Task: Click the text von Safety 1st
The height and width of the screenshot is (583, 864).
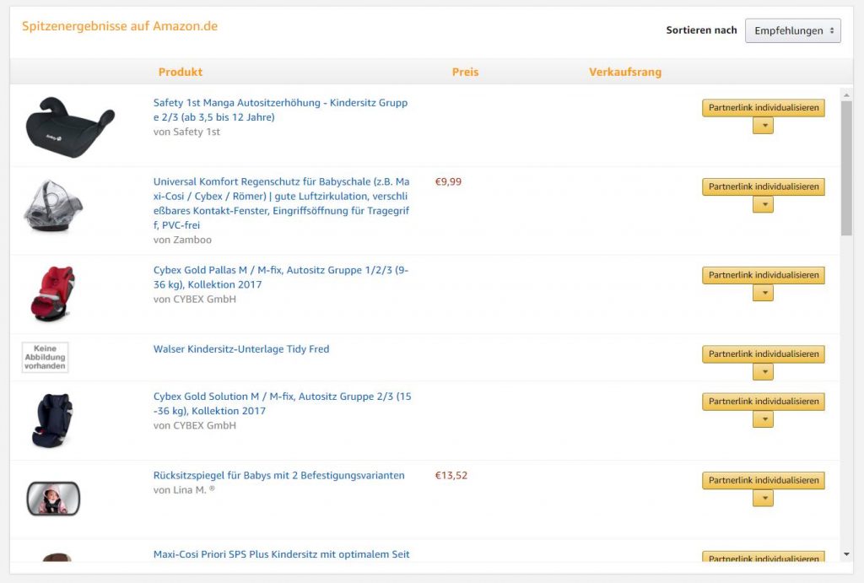Action: tap(186, 132)
